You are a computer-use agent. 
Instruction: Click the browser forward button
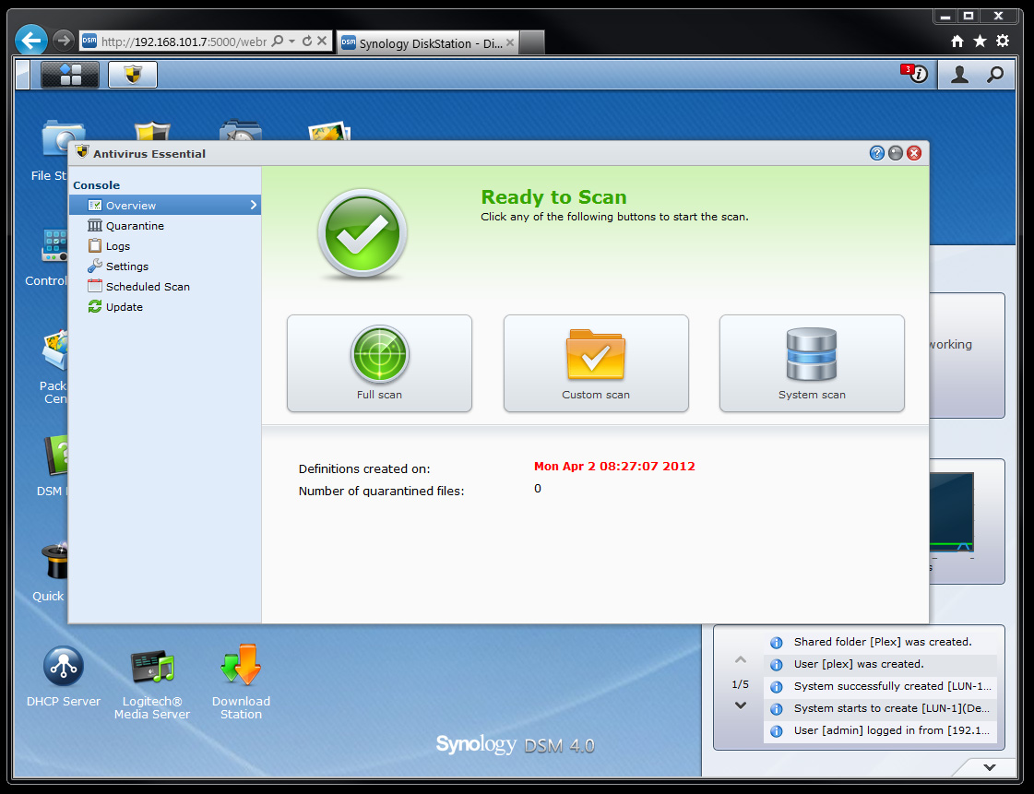(x=63, y=41)
